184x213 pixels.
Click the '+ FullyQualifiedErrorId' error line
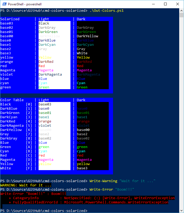[x=89, y=202]
